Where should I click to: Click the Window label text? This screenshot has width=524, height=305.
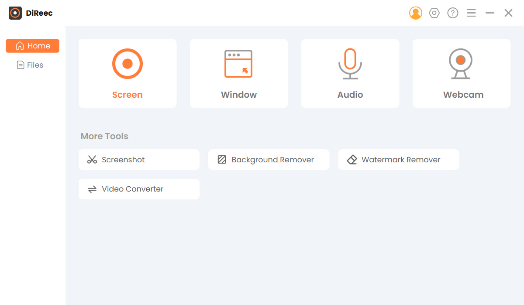pos(239,95)
